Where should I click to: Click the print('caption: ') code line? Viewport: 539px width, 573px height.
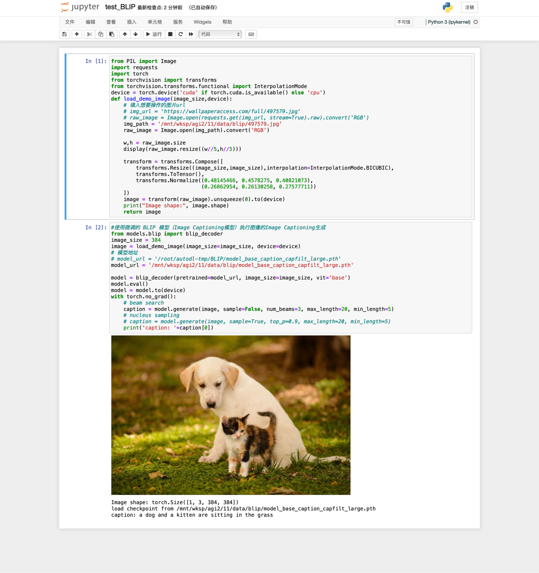[x=169, y=328]
